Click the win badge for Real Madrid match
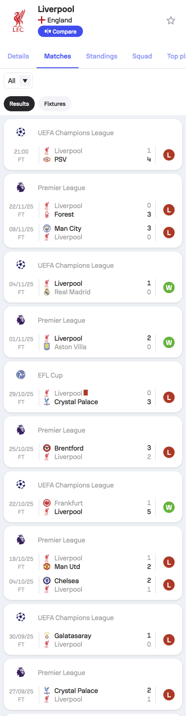The image size is (186, 716). point(169,287)
